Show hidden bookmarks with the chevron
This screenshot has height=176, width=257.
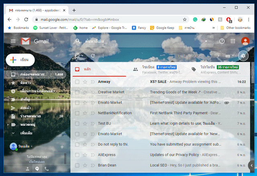click(213, 28)
